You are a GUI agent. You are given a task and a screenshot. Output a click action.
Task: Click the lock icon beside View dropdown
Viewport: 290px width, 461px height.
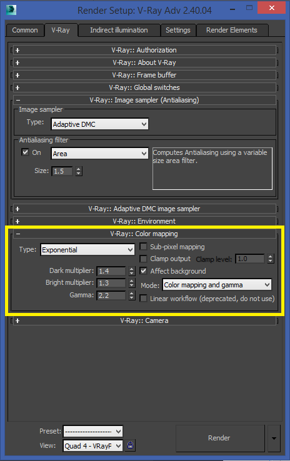coord(130,445)
